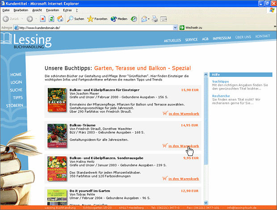Click the Forward arrow button
This screenshot has height=210, width=277.
click(29, 19)
